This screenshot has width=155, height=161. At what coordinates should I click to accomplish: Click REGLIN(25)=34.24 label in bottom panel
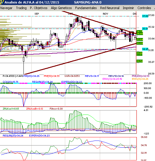coord(13,136)
